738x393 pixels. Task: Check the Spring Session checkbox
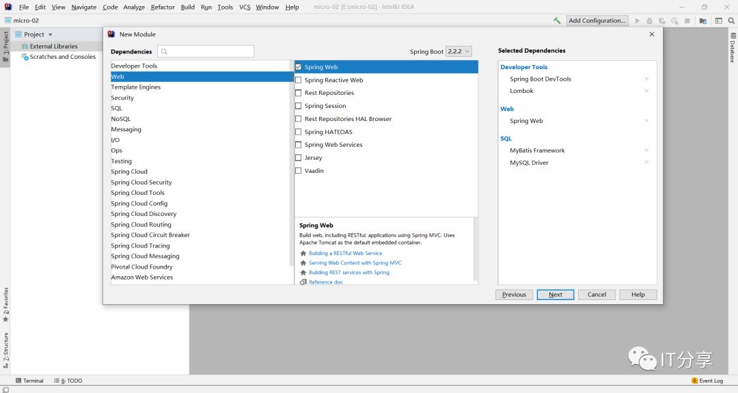[299, 106]
